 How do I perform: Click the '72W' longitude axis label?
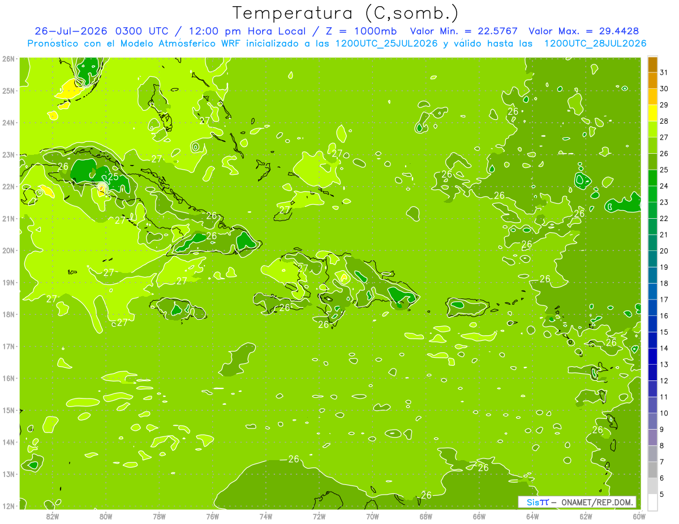point(319,517)
